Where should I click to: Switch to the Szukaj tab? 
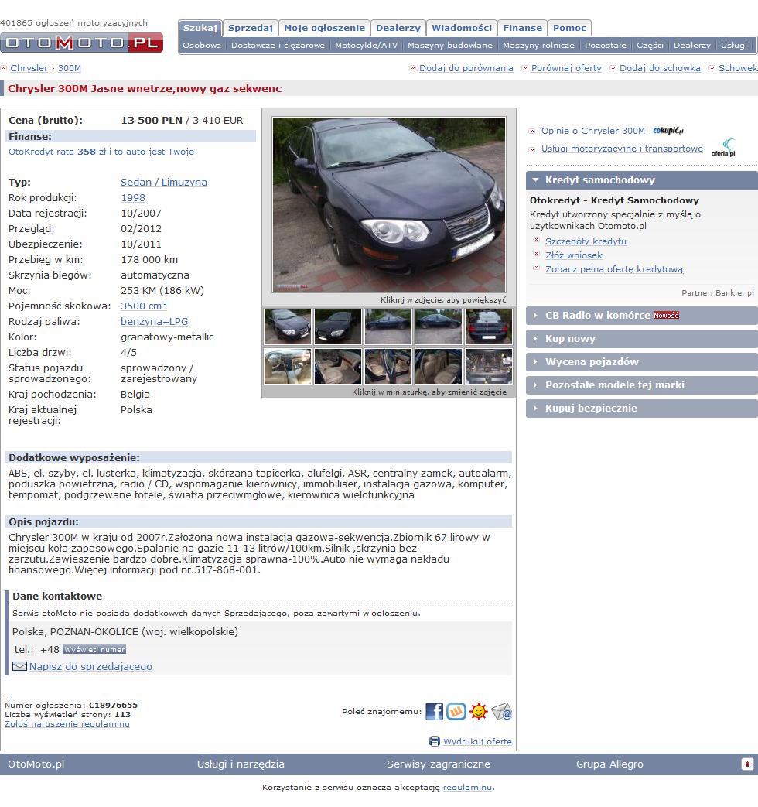point(200,28)
